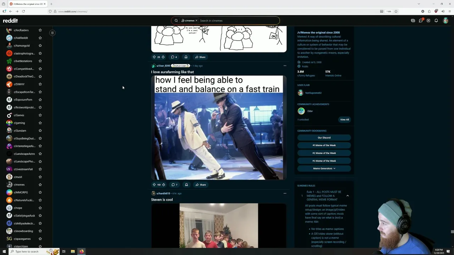Go to r/spacegames community
Screen dimensions: 454x255
pos(22,239)
